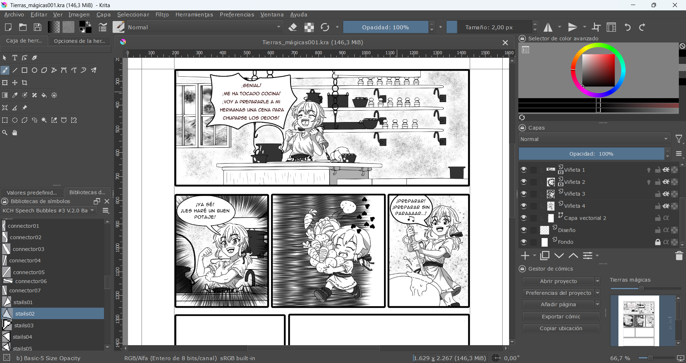Open the layer blending mode dropdown
The image size is (686, 363).
pos(594,139)
